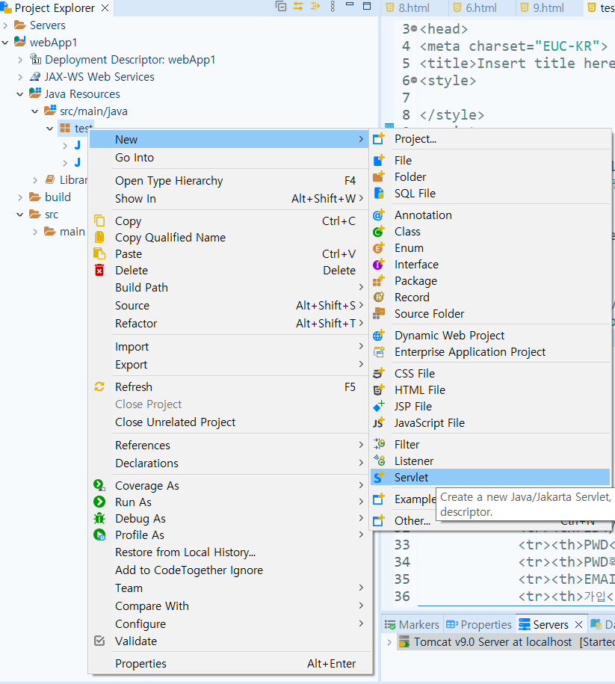This screenshot has width=615, height=684.
Task: Expand Tomcat v9.0 Server entry
Action: 389,642
